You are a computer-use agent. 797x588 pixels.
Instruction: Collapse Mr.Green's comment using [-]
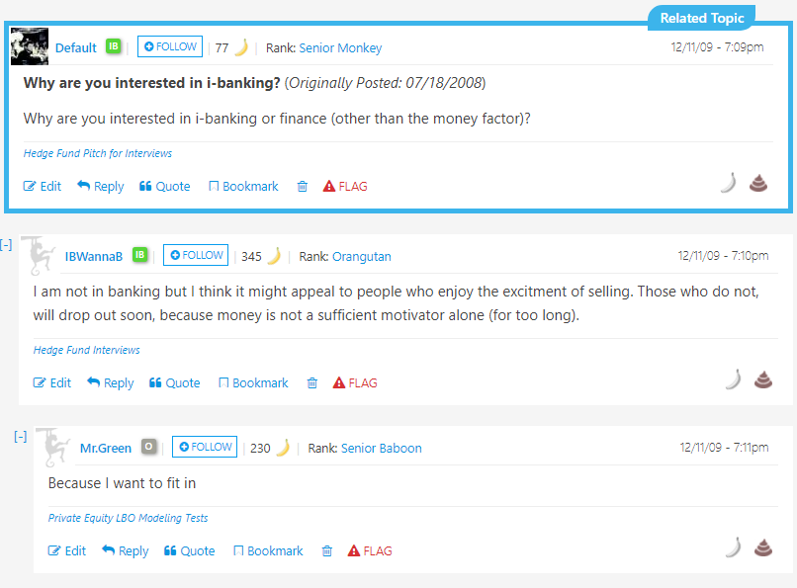coord(21,437)
